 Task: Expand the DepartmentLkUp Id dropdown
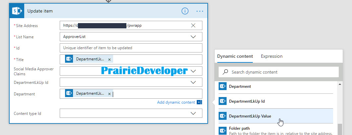click(193, 82)
